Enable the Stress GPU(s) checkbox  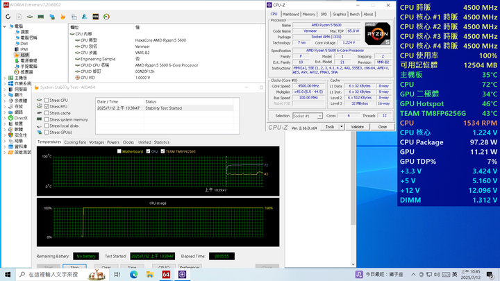pos(47,133)
